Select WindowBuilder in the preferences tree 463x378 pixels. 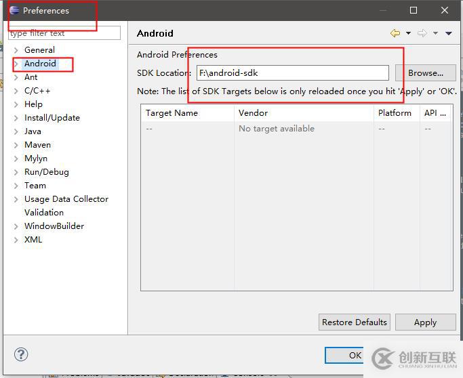(x=54, y=226)
